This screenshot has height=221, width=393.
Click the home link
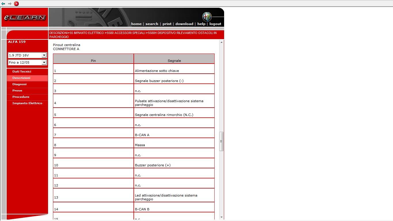click(x=136, y=24)
